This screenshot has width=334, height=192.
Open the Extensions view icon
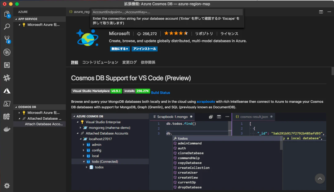[7, 65]
